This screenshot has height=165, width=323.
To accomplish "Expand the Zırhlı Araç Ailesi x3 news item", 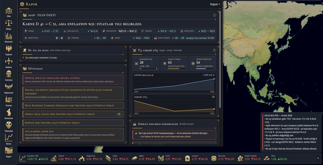I will coord(73,114).
